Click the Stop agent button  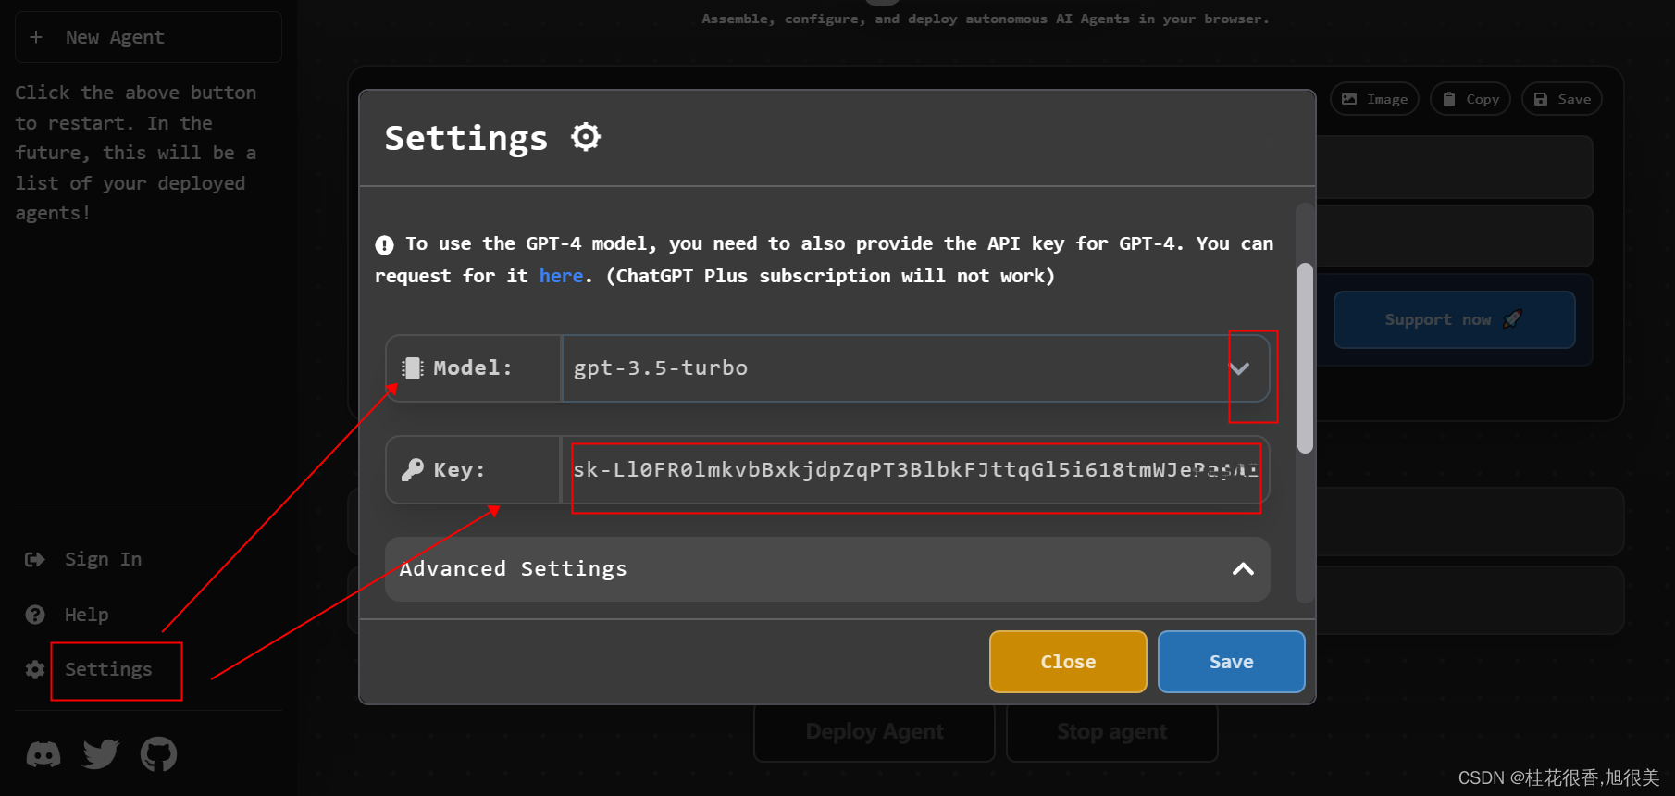pyautogui.click(x=1111, y=731)
